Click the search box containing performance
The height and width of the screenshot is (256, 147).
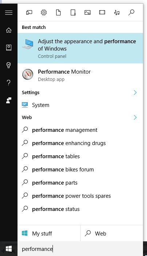[x=80, y=249]
